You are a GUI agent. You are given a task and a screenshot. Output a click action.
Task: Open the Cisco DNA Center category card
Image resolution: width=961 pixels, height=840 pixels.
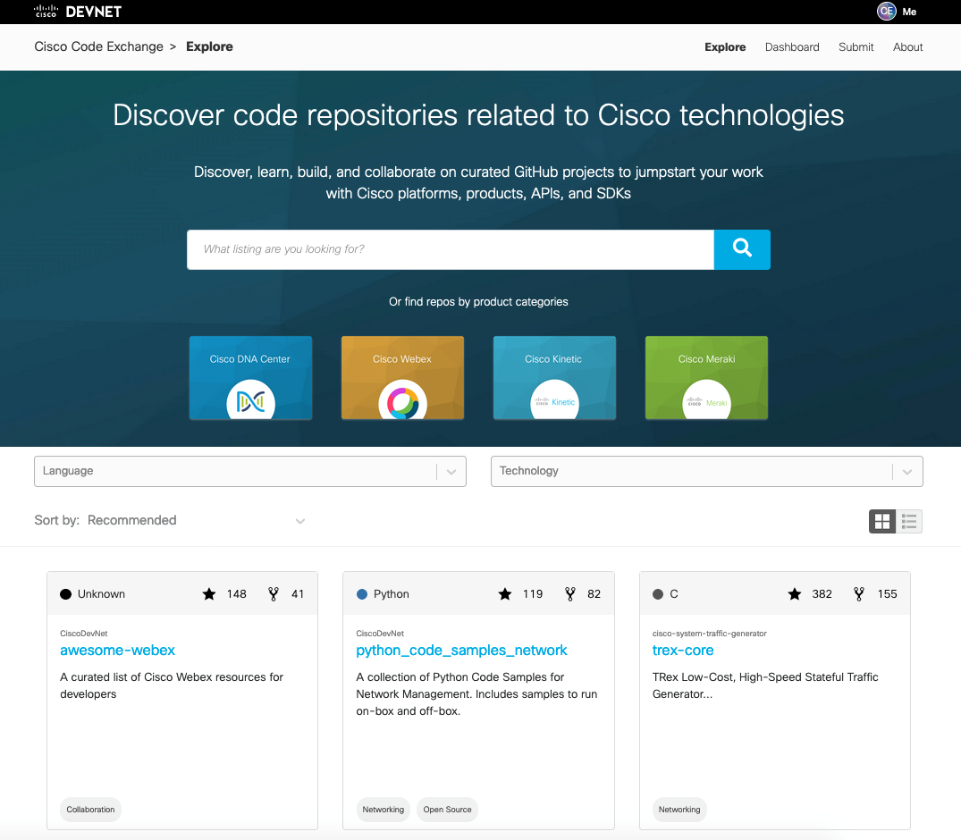tap(250, 378)
